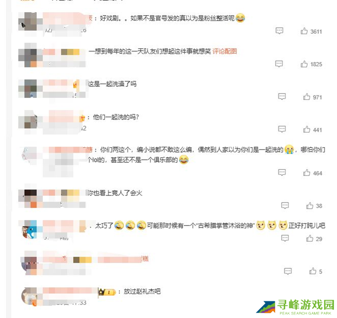Open the 评论配图 image link

pos(225,51)
